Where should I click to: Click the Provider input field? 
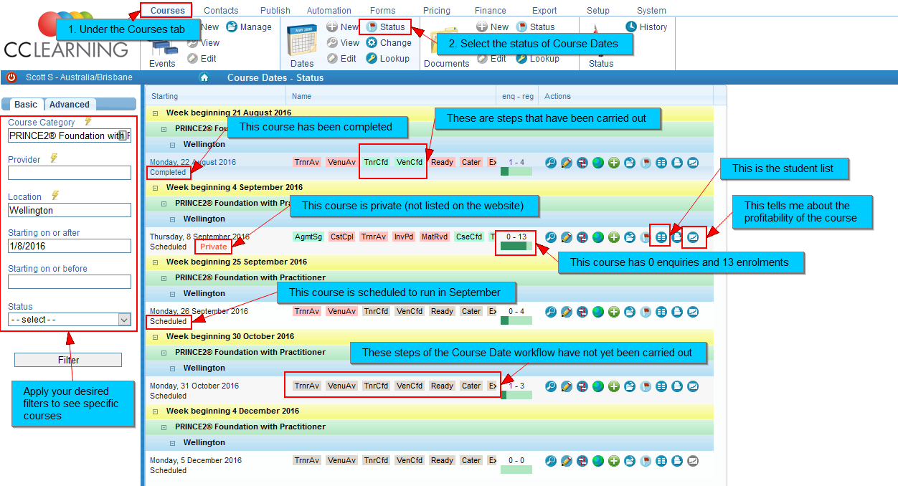[x=70, y=173]
